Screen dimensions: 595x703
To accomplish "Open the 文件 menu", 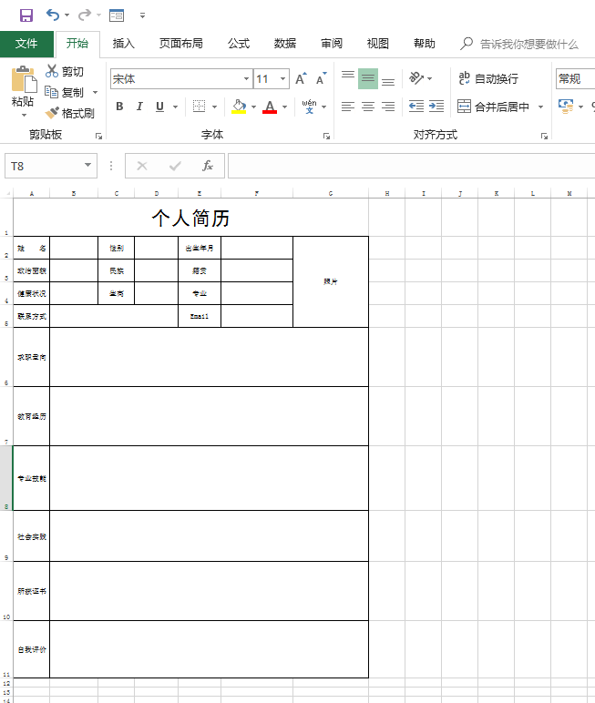I will [x=26, y=44].
